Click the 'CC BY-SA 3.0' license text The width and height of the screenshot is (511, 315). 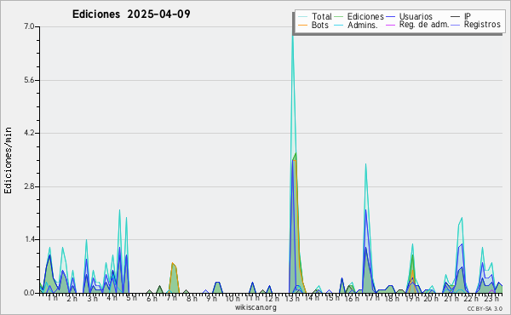pyautogui.click(x=485, y=308)
